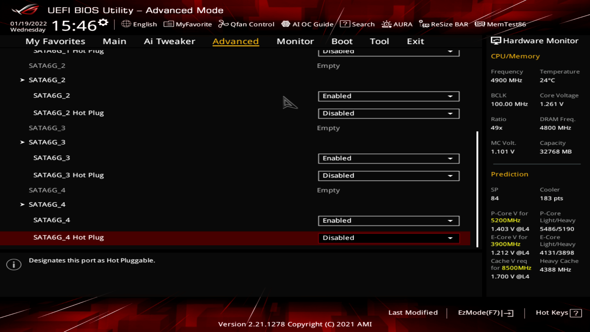Expand SATA6G_3 submenu tree item

click(x=22, y=142)
